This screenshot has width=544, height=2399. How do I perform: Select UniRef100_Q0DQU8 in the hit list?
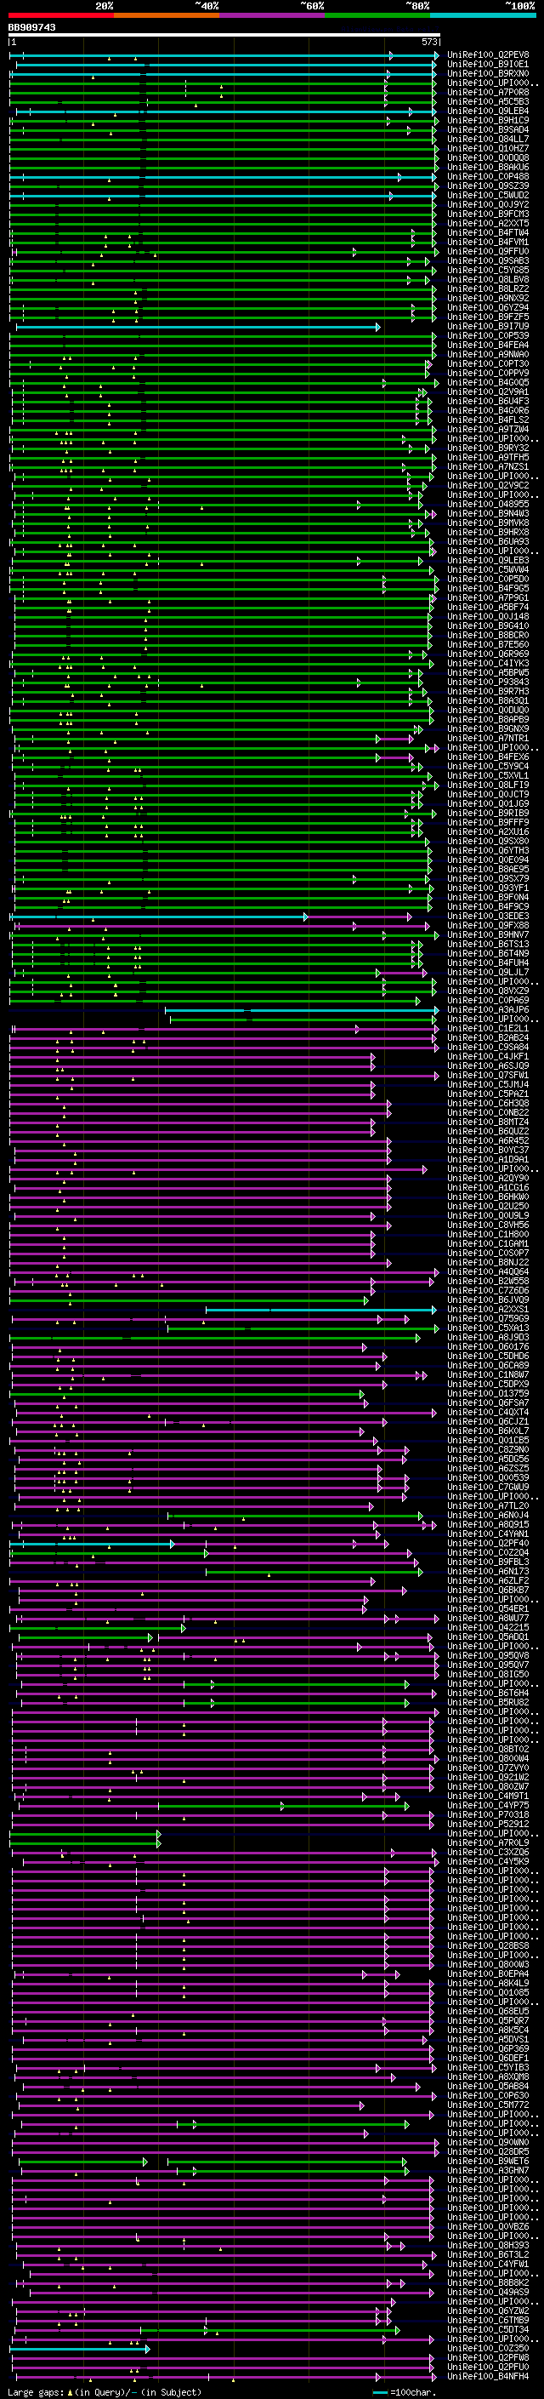(x=488, y=157)
